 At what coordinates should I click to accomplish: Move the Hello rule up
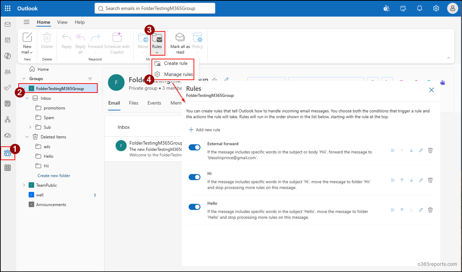click(x=402, y=210)
